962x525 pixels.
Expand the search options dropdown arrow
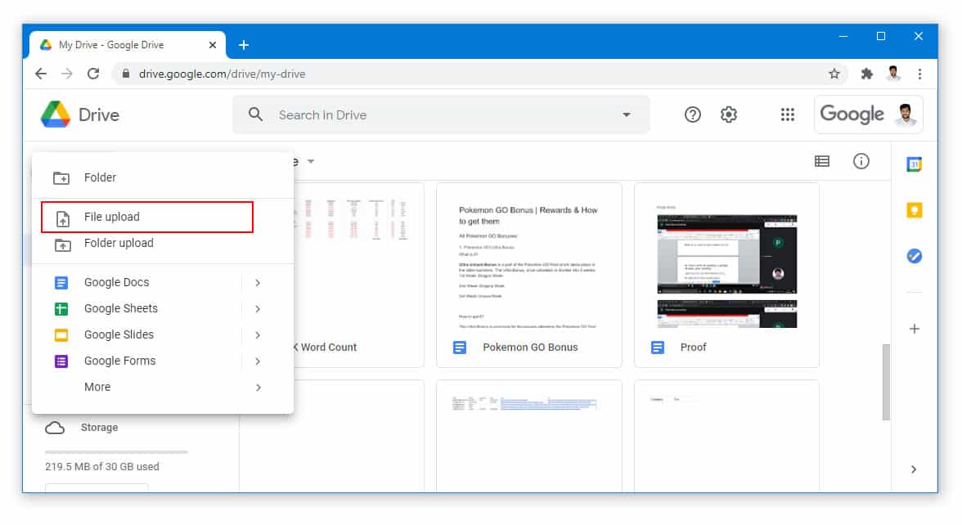(627, 114)
